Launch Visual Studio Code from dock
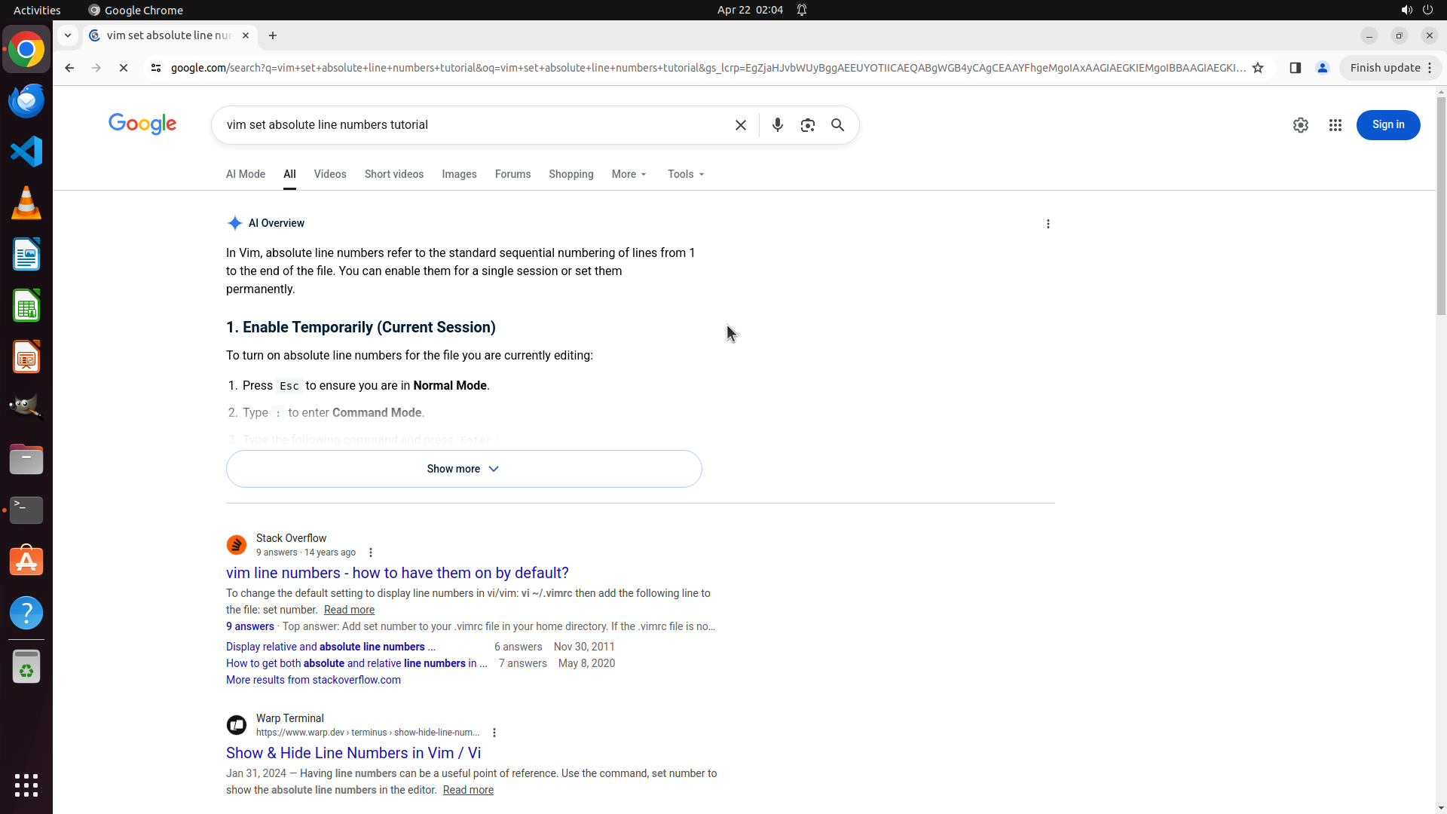 click(x=26, y=151)
